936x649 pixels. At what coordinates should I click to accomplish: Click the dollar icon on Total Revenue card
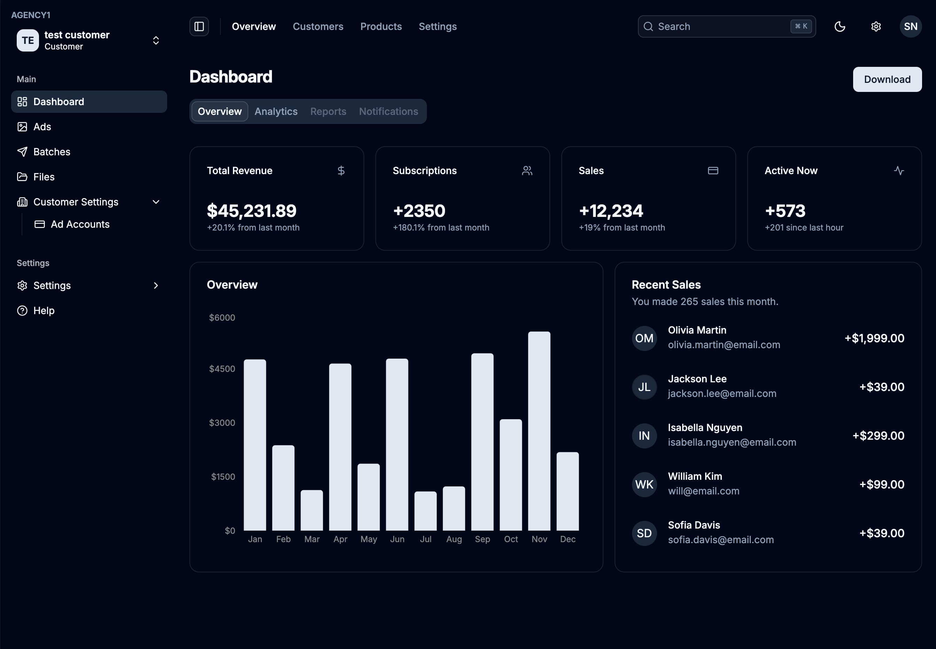coord(341,170)
